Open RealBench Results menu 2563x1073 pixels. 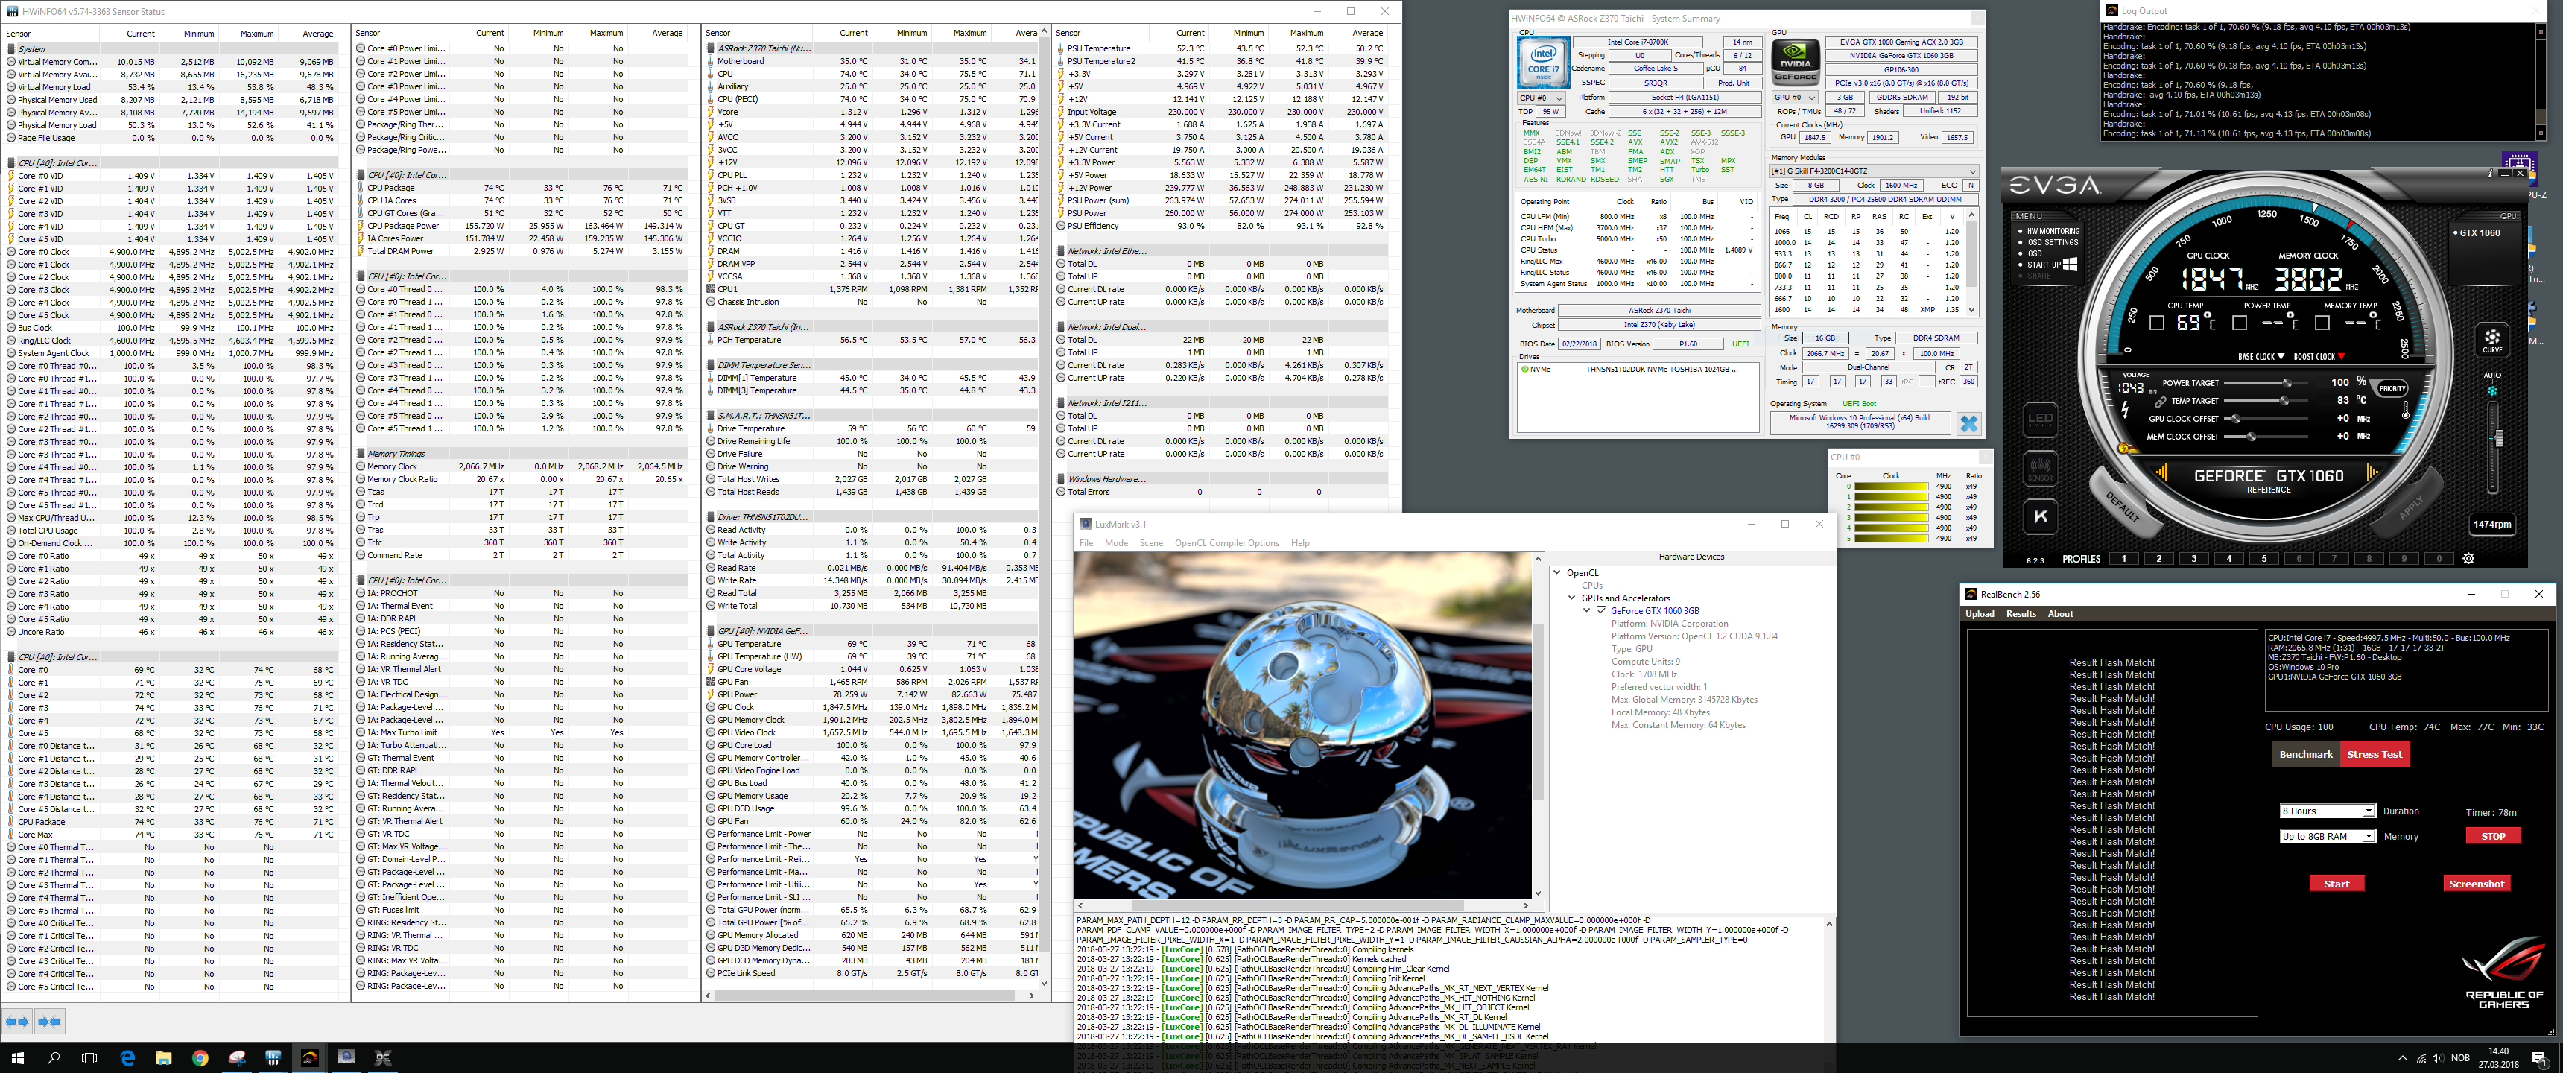[x=2020, y=614]
